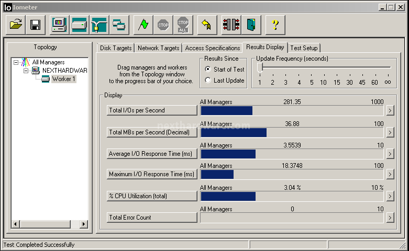This screenshot has width=409, height=251.
Task: Click the Worker 1 disk icon
Action: click(x=45, y=79)
